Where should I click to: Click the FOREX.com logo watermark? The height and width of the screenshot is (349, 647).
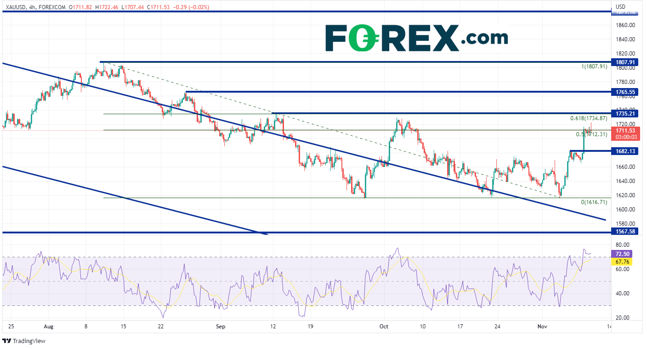pyautogui.click(x=416, y=38)
